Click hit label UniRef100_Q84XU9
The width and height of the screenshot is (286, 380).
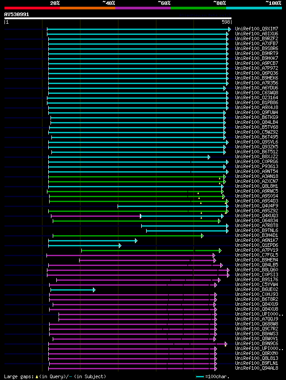pyautogui.click(x=257, y=304)
